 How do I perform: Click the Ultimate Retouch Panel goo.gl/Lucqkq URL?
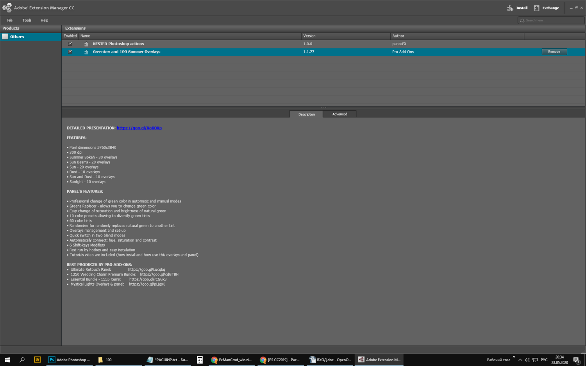146,270
